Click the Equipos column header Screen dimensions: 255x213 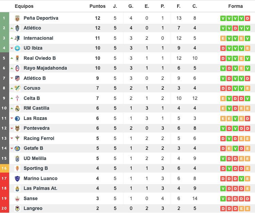click(24, 6)
